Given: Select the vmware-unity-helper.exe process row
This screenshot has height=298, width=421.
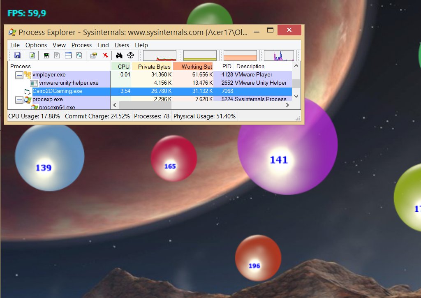Looking at the screenshot, I should pos(69,83).
